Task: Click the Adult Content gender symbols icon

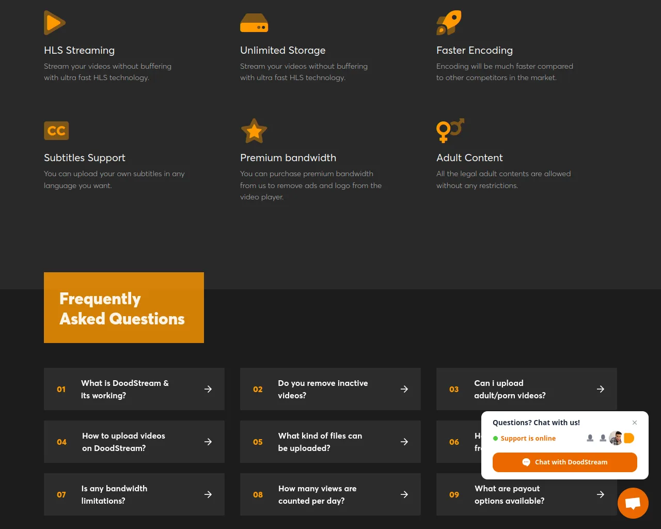Action: 450,131
